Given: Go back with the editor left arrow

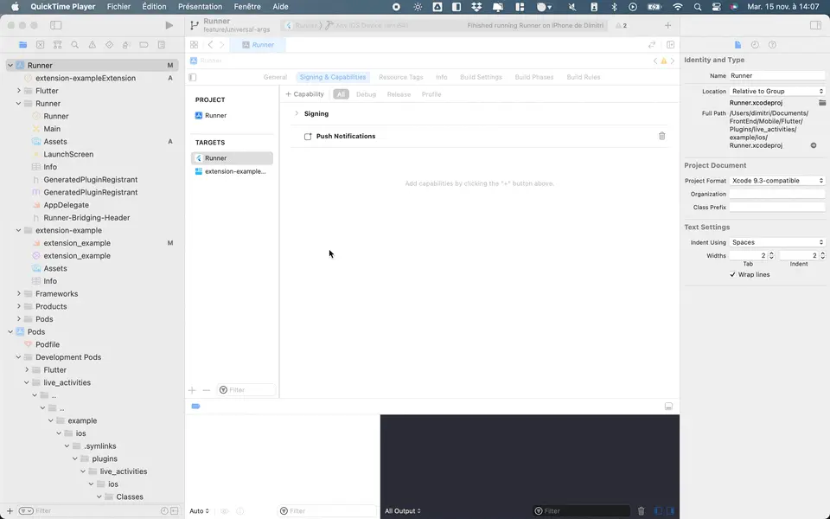Looking at the screenshot, I should [210, 45].
